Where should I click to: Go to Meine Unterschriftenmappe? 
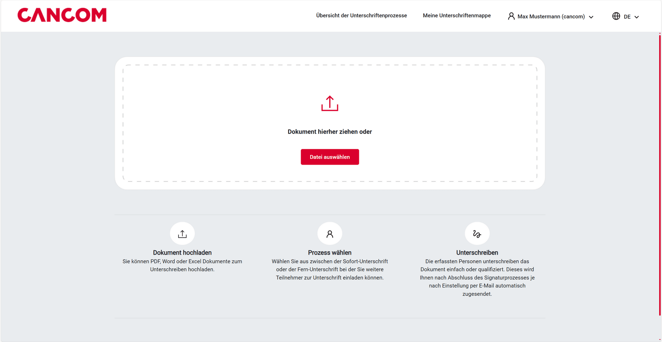click(457, 15)
